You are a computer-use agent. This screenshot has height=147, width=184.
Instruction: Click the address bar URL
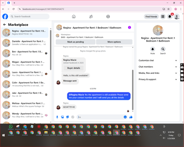coord(43,9)
